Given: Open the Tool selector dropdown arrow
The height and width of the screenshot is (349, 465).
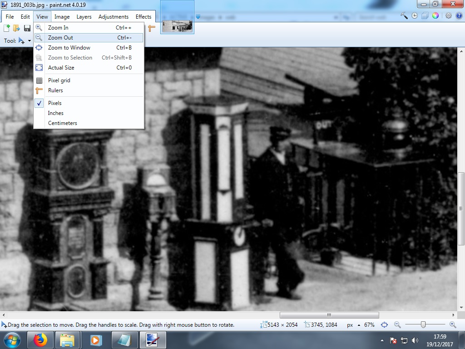Looking at the screenshot, I should click(x=30, y=41).
